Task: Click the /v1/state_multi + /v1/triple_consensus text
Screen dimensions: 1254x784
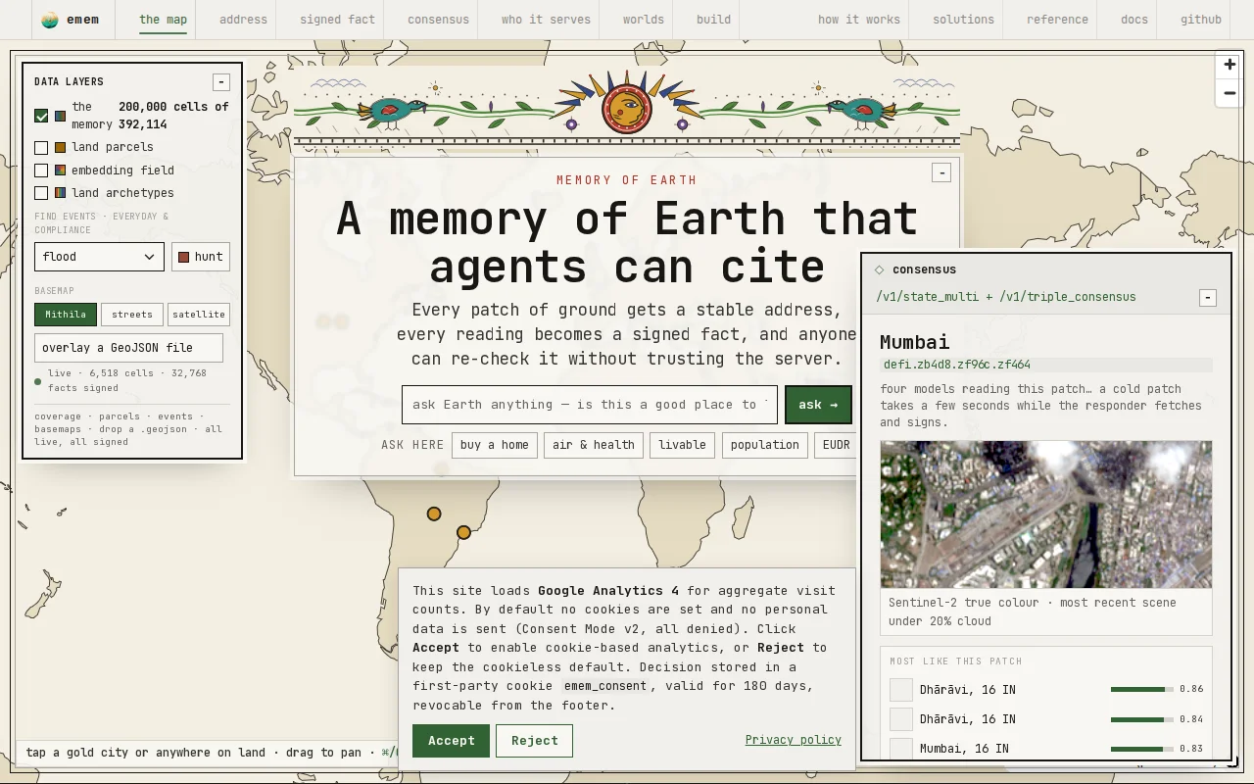Action: tap(1006, 297)
